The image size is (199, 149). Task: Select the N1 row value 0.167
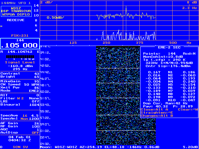click(x=154, y=72)
